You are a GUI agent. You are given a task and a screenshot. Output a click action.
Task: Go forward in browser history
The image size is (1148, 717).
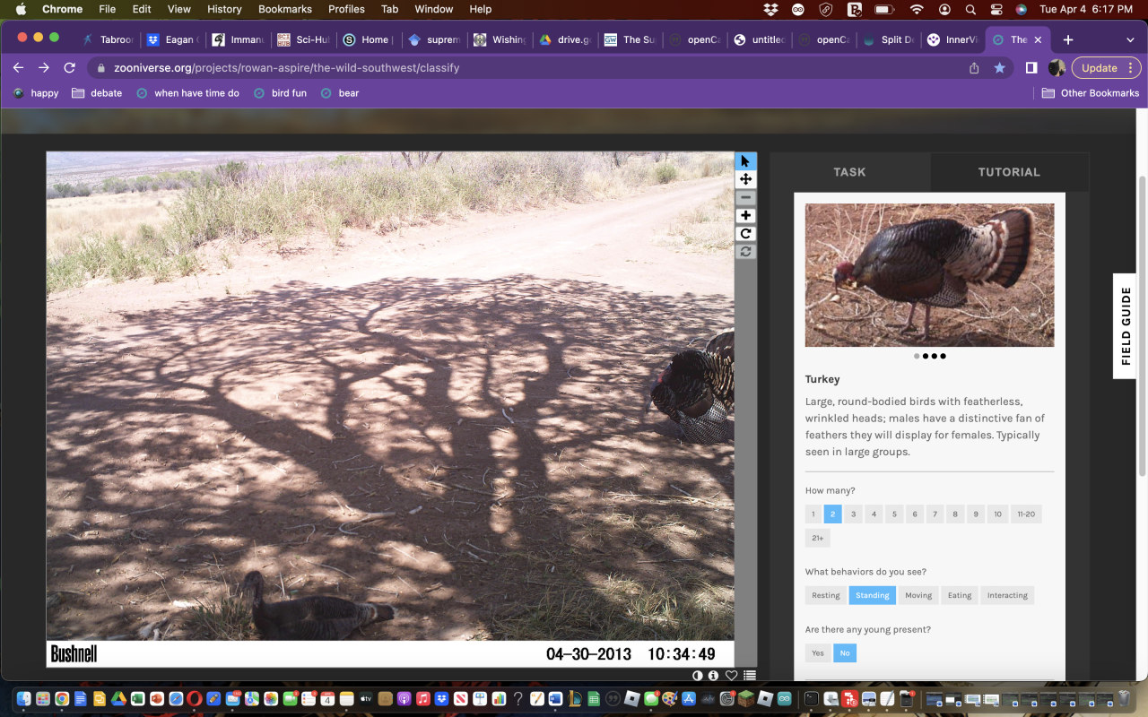click(44, 68)
